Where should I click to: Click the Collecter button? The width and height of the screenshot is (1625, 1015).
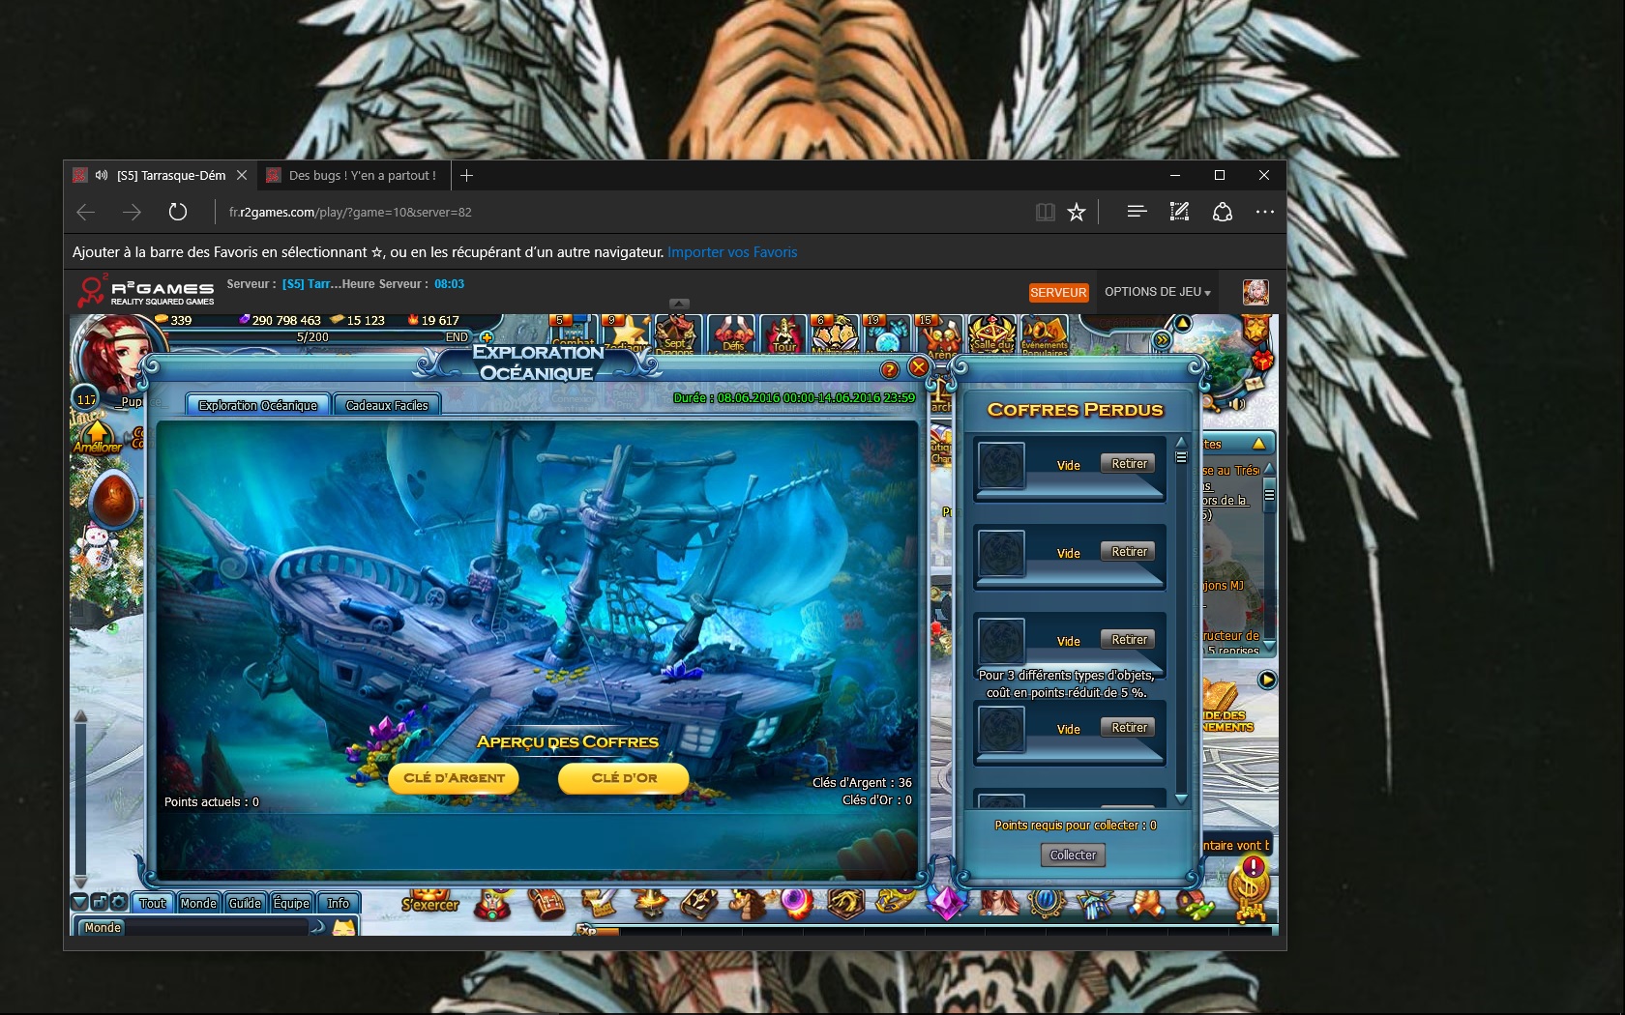click(1073, 855)
